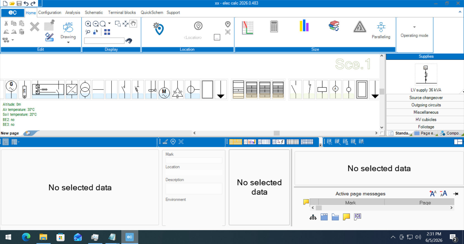Click the electrical hazard warning triangle icon
This screenshot has width=464, height=244.
click(360, 27)
